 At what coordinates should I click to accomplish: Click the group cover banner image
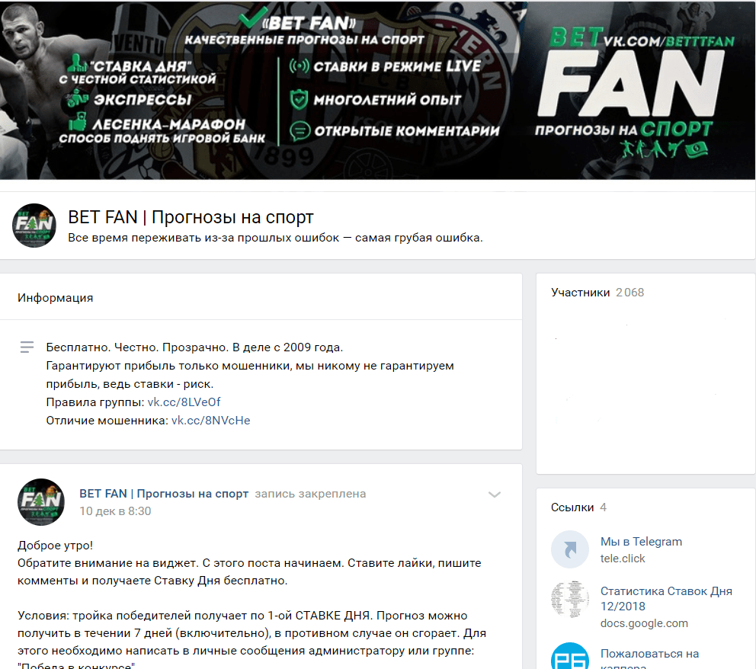click(x=377, y=90)
